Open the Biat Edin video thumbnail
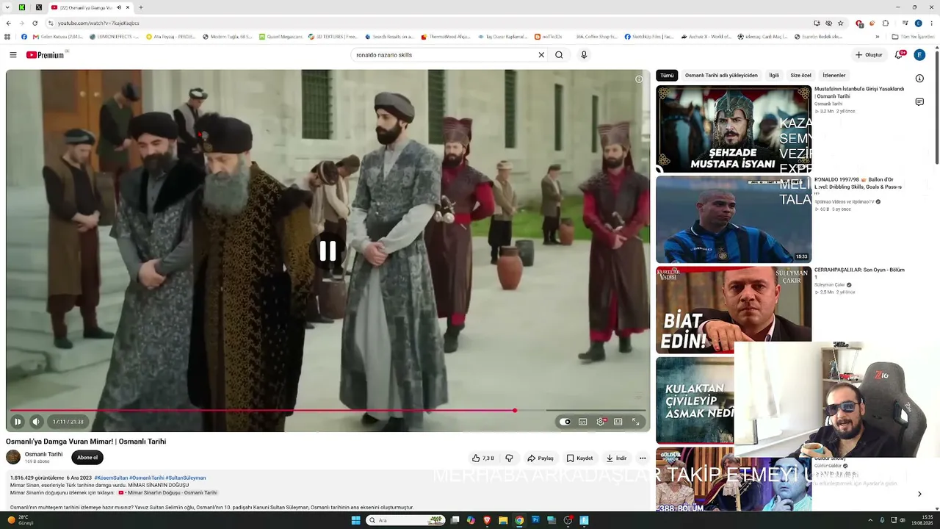 point(734,310)
